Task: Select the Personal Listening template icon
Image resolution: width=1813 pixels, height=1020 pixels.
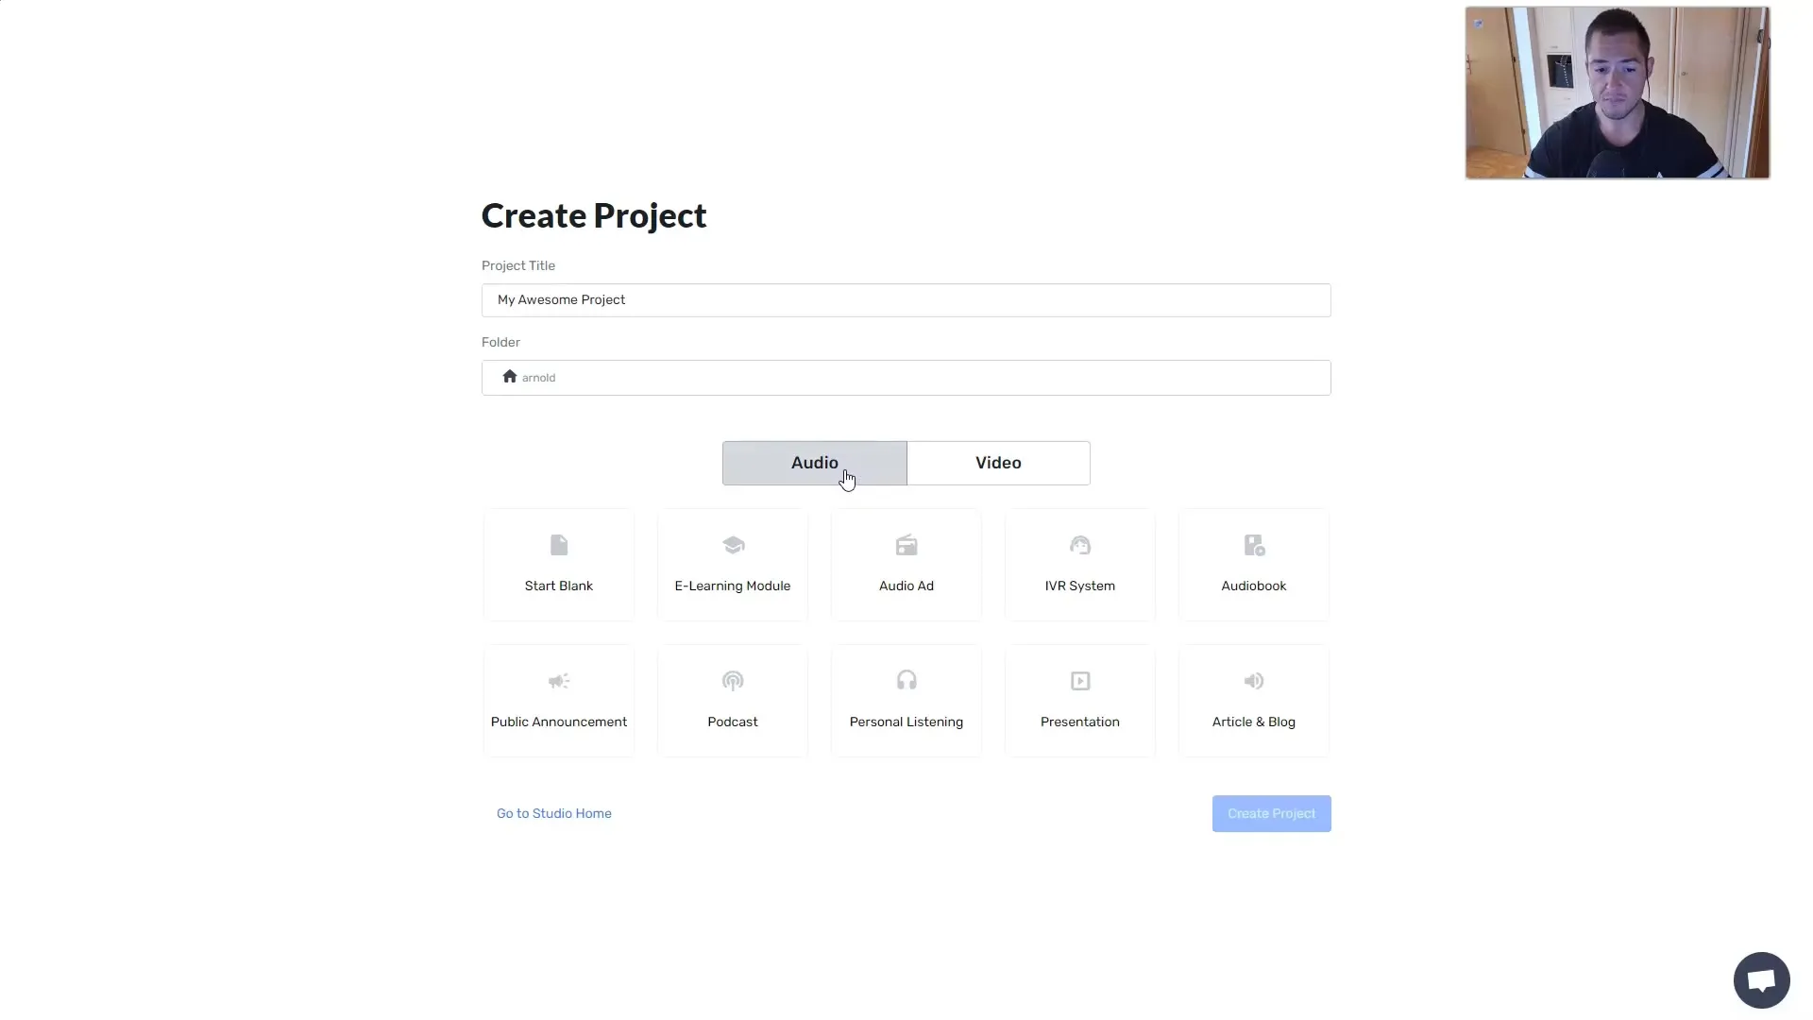Action: (x=906, y=680)
